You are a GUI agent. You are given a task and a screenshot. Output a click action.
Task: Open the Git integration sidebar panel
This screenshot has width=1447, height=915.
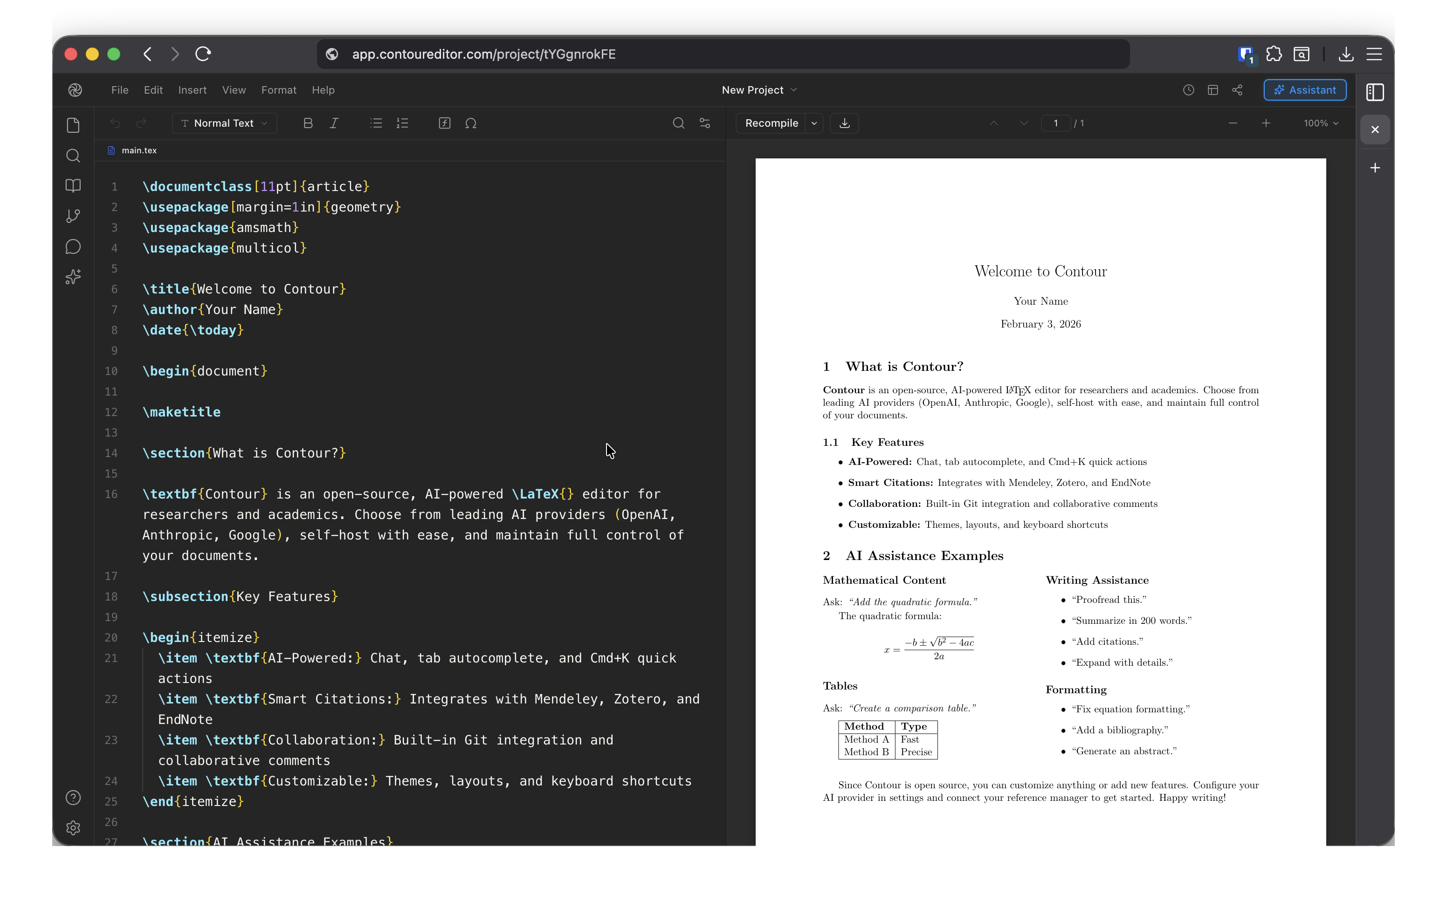[x=73, y=216]
